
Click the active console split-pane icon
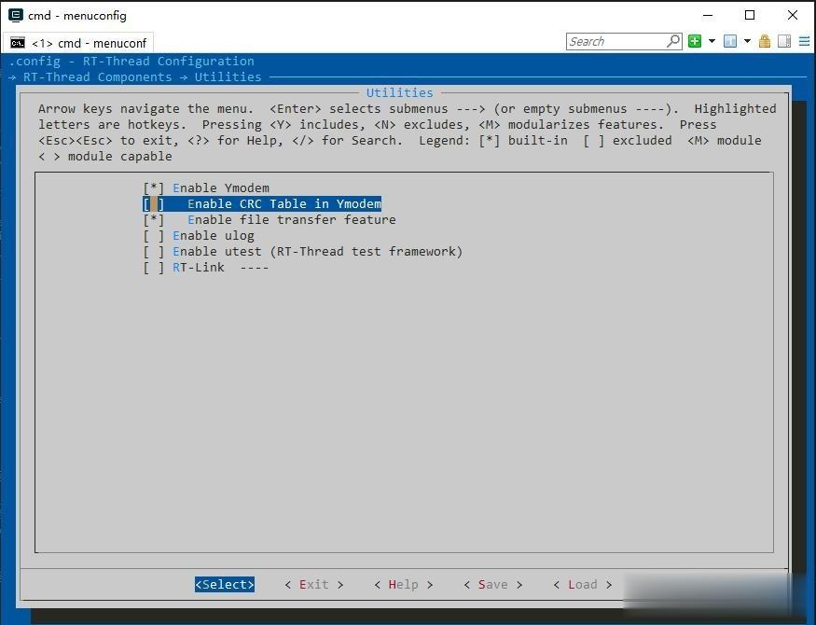click(730, 41)
